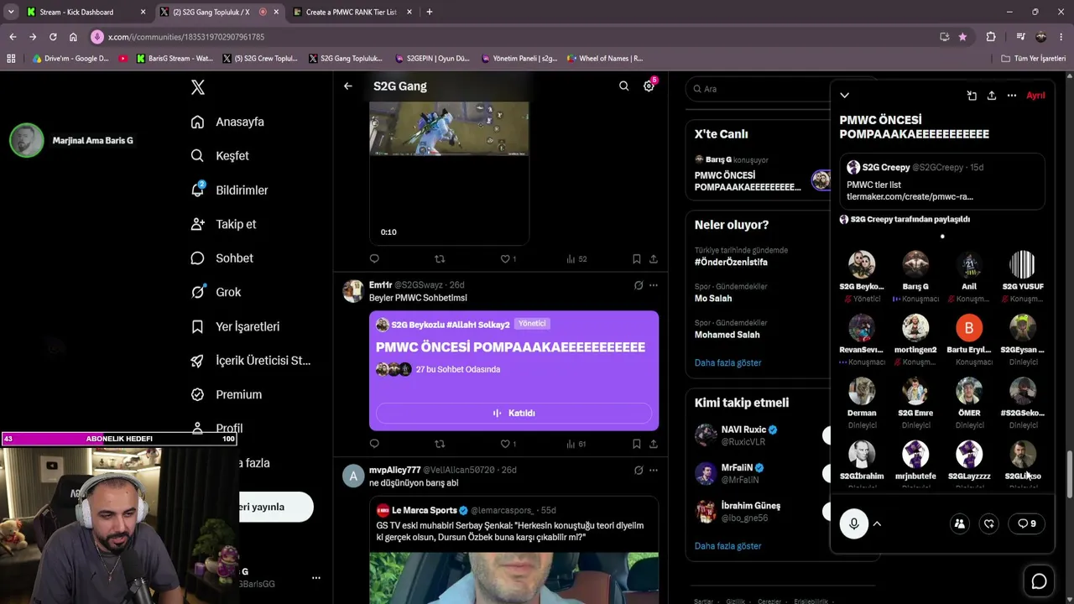Image resolution: width=1074 pixels, height=604 pixels.
Task: Show more suggestions under Kimi takip etmeli
Action: pos(727,546)
